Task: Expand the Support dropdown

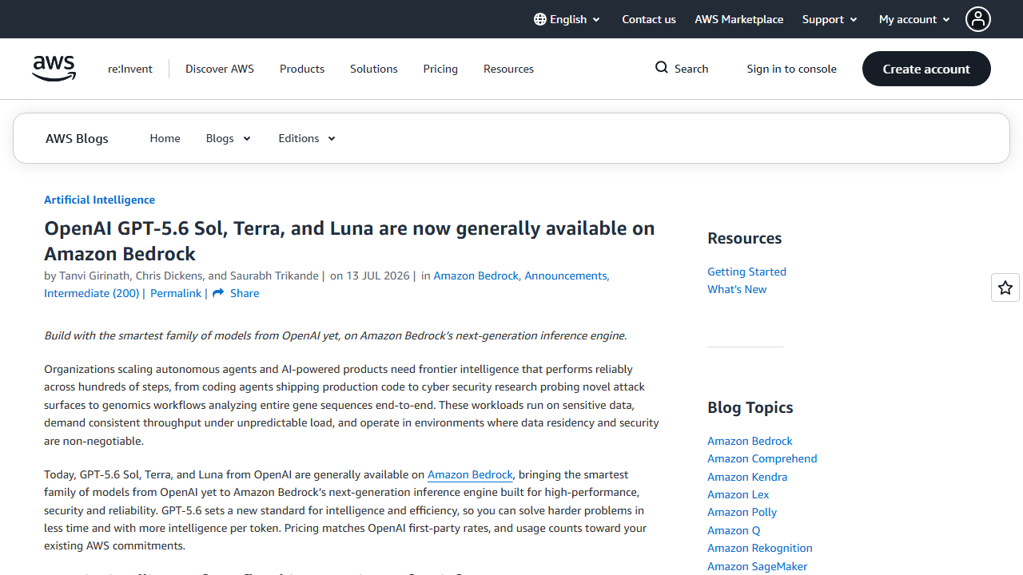Action: pyautogui.click(x=830, y=19)
